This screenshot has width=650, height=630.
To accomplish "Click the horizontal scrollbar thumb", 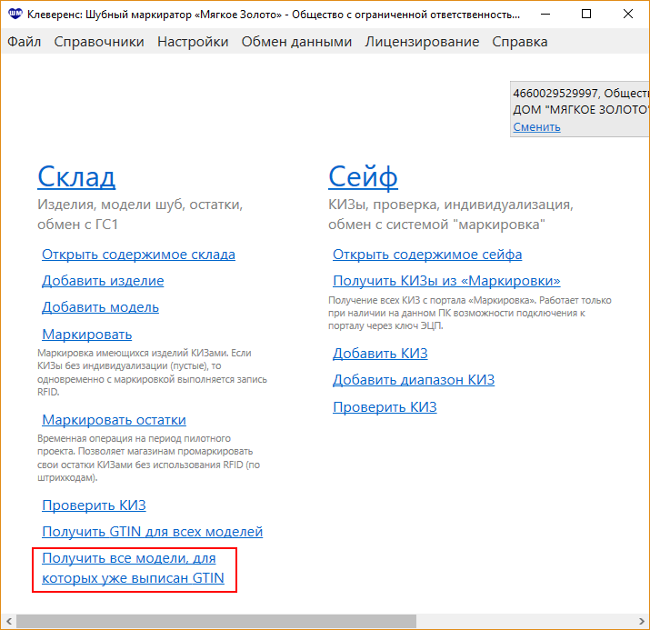I will tap(216, 621).
